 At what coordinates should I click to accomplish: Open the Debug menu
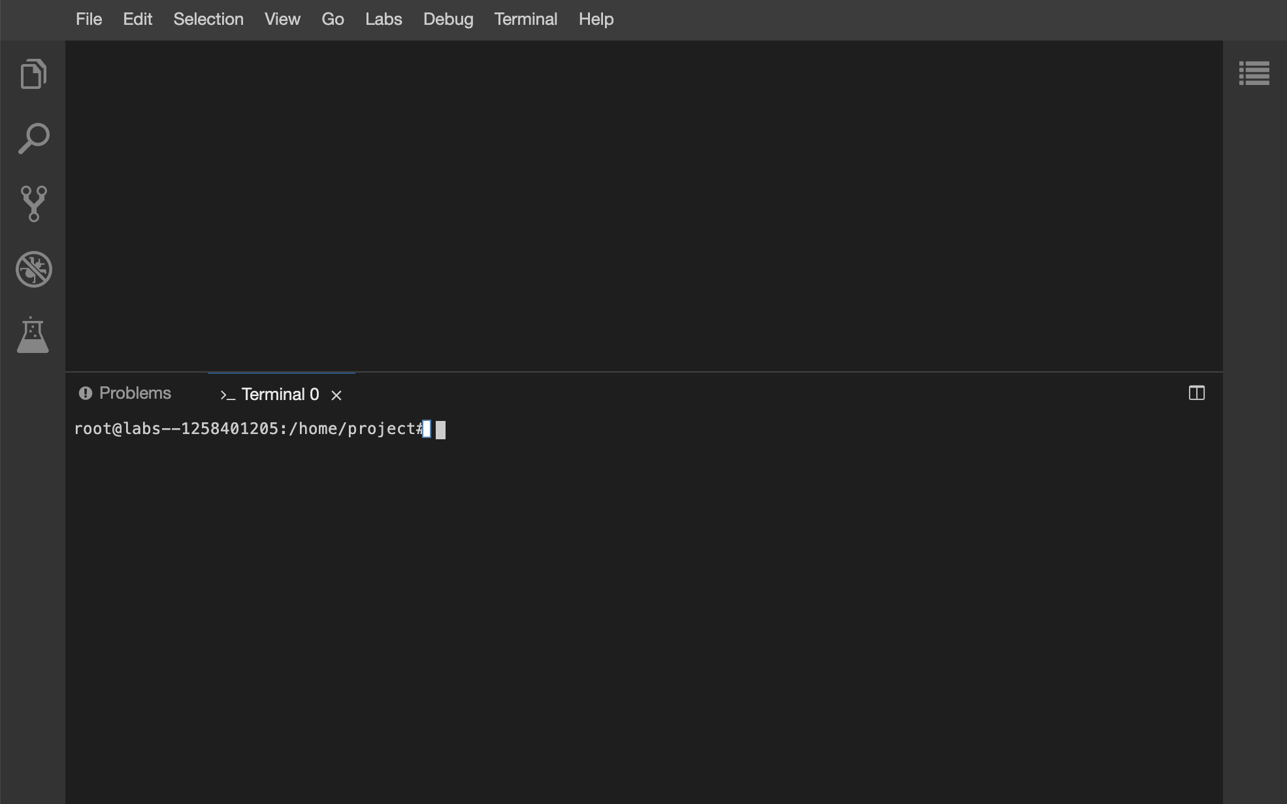pyautogui.click(x=448, y=20)
